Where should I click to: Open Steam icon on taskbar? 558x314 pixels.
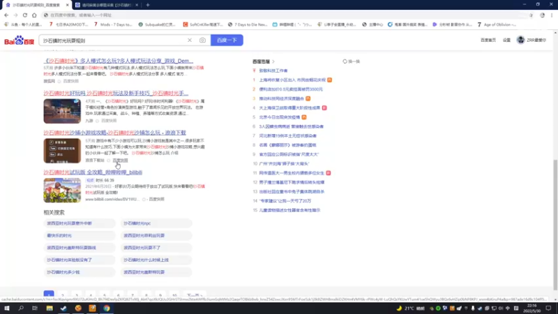[x=63, y=308]
